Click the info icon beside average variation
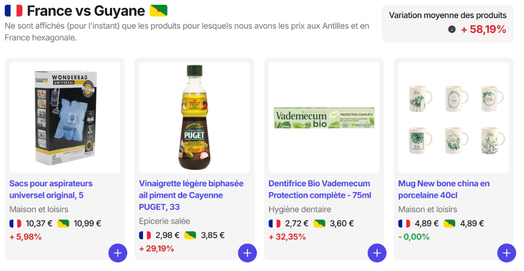524x271 pixels. point(452,30)
